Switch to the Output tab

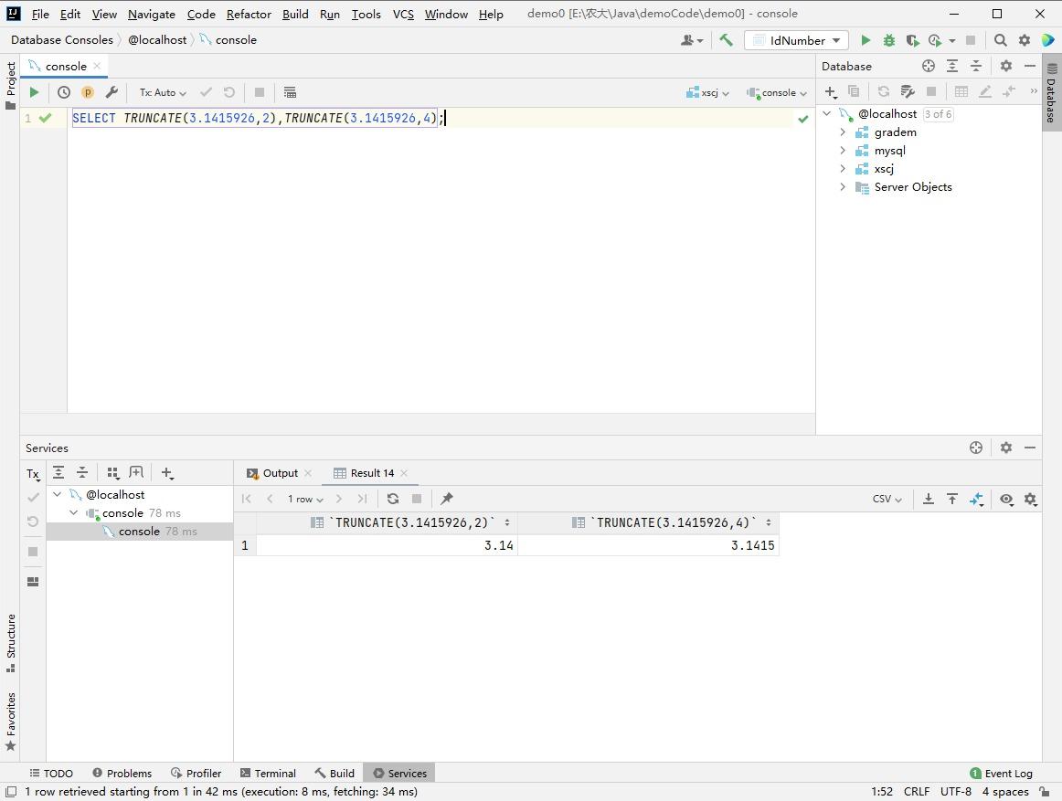pyautogui.click(x=280, y=473)
